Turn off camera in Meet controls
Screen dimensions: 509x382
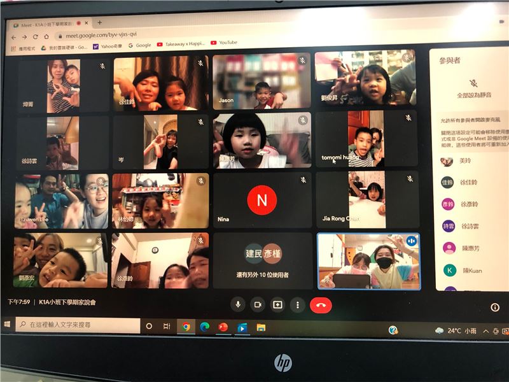point(258,305)
